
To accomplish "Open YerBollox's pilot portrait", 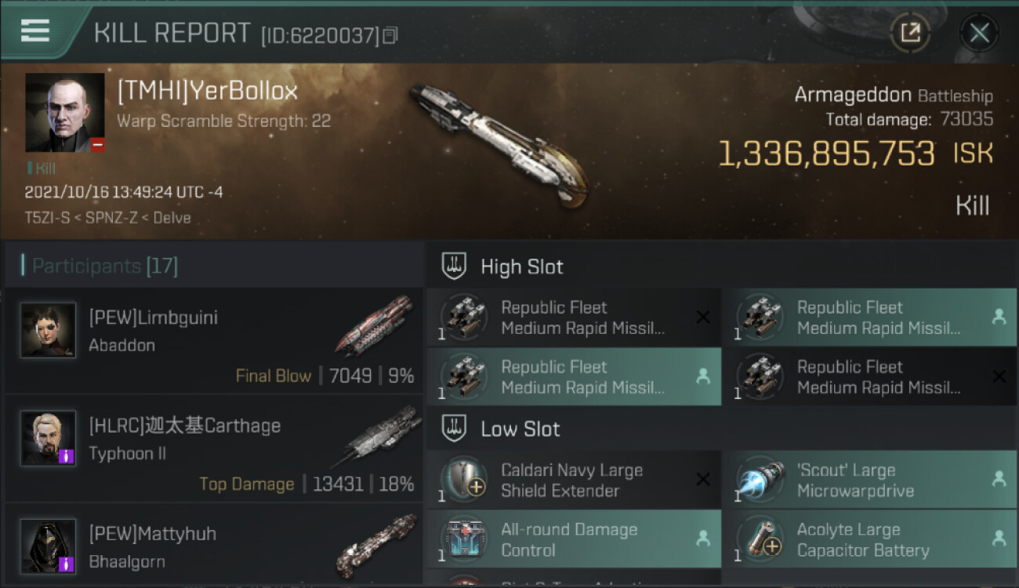I will pos(65,113).
